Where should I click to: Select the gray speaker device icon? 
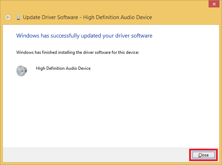[22, 71]
